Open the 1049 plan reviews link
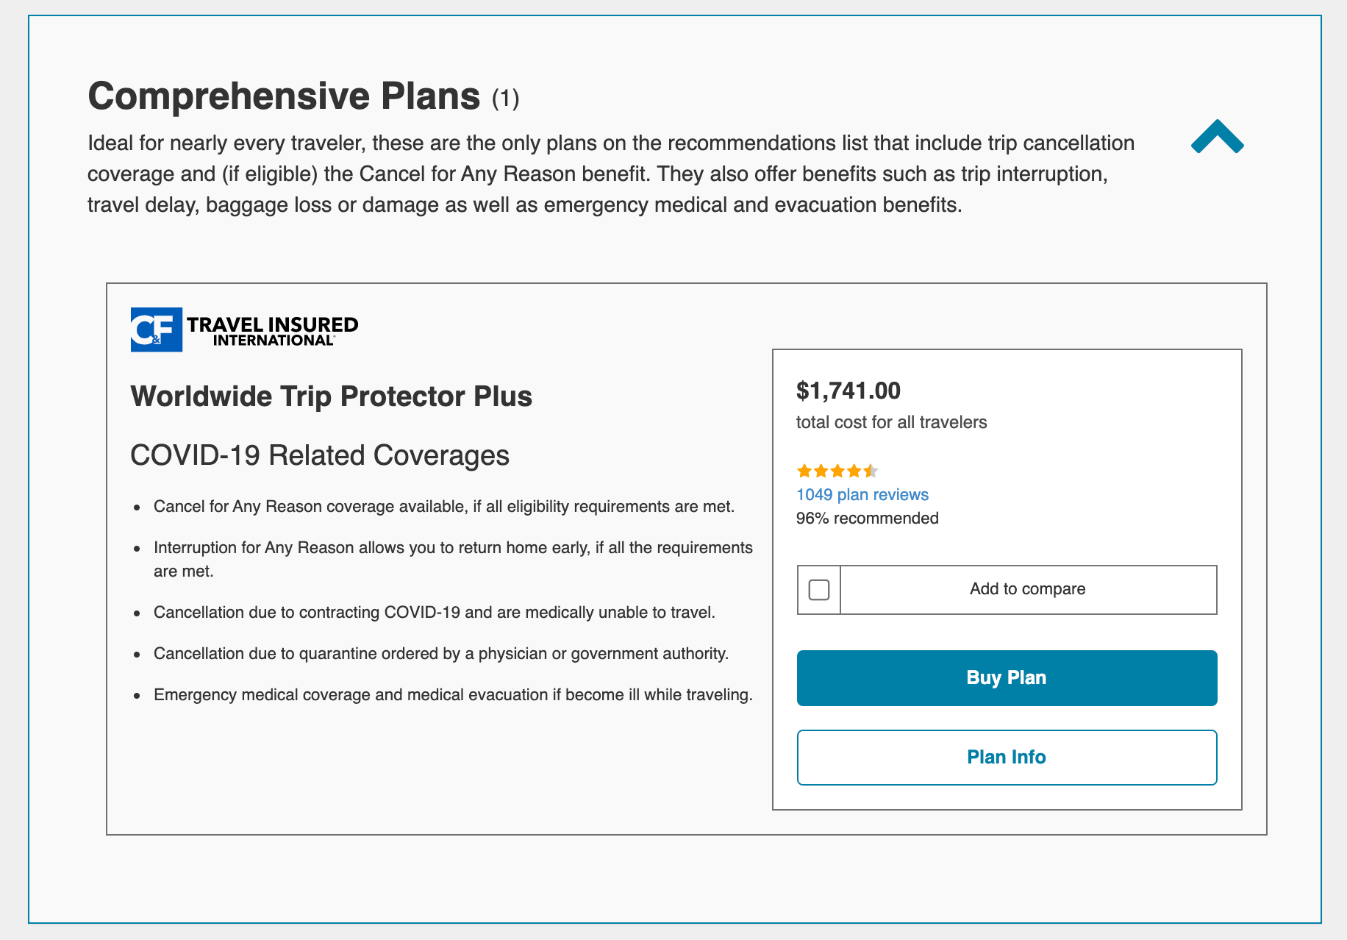This screenshot has height=940, width=1347. (861, 494)
